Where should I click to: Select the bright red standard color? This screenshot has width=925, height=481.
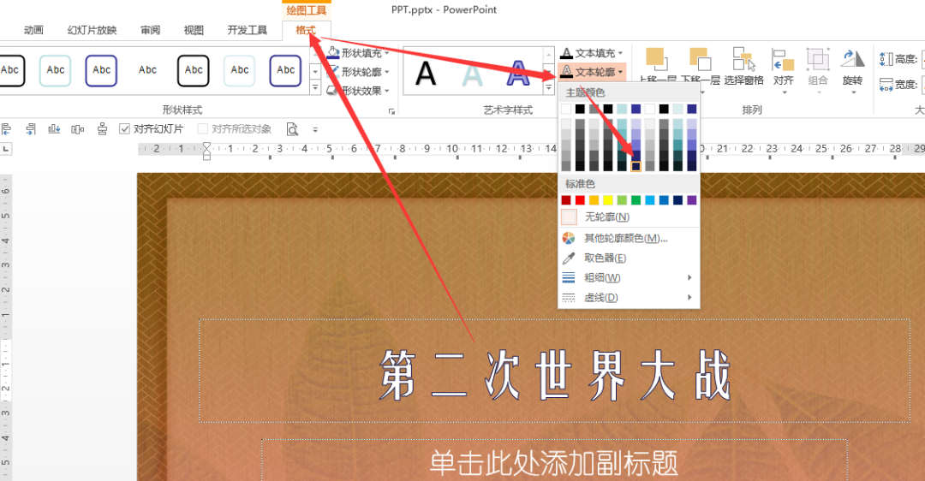point(581,200)
